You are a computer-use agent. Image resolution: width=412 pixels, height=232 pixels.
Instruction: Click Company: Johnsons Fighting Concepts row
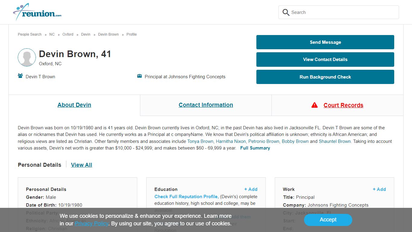326,205
